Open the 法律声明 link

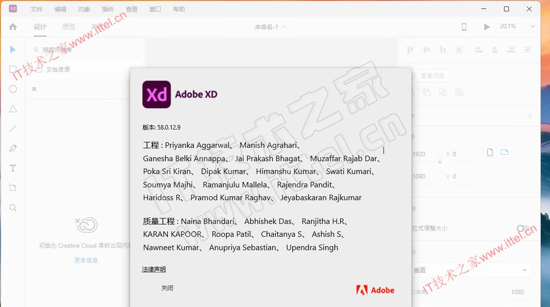(153, 269)
